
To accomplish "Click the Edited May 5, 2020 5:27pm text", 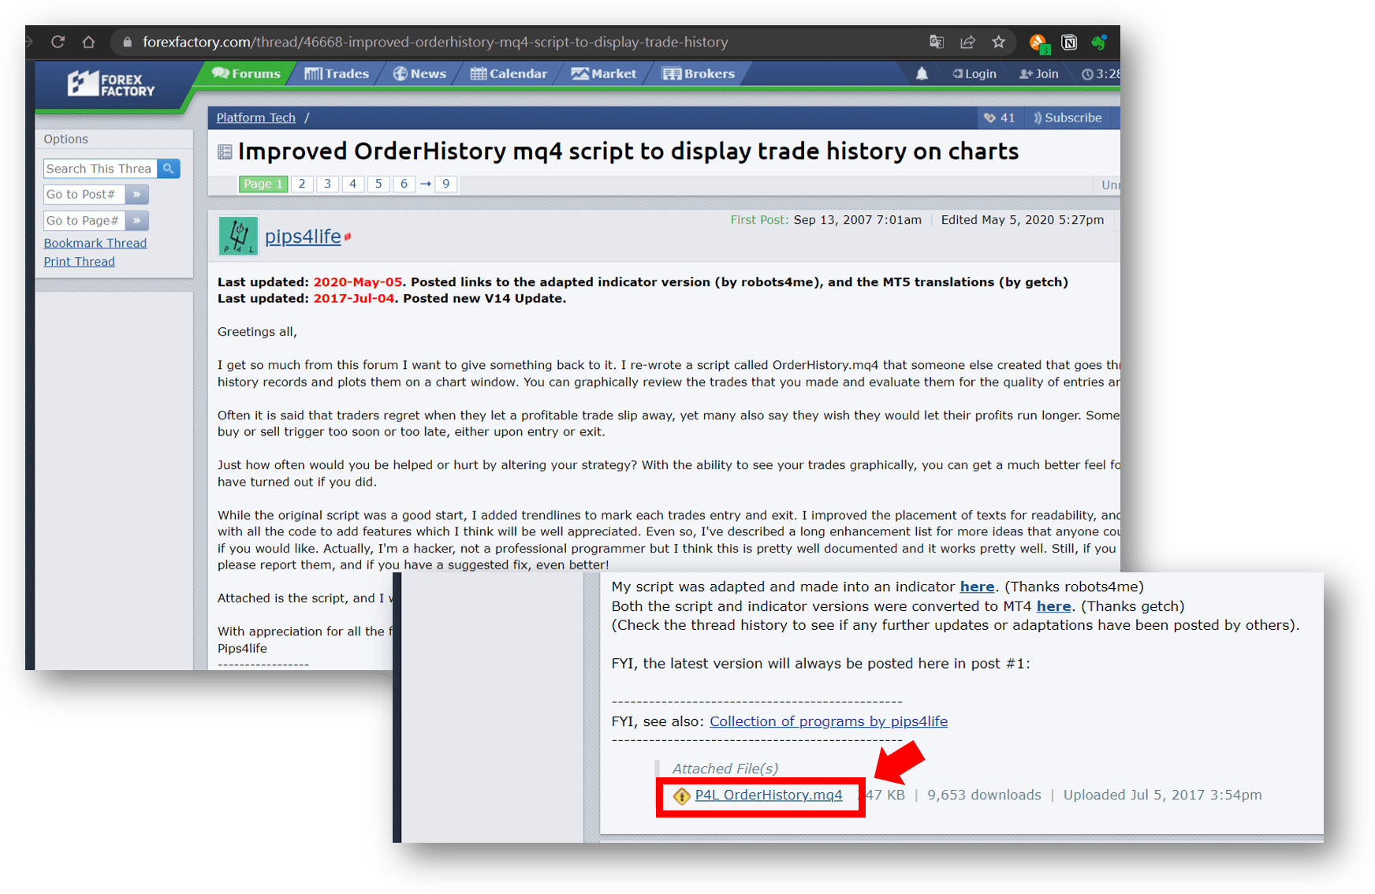I will coord(1023,220).
